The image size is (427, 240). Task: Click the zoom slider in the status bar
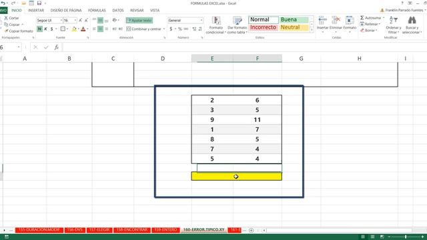[x=406, y=237]
